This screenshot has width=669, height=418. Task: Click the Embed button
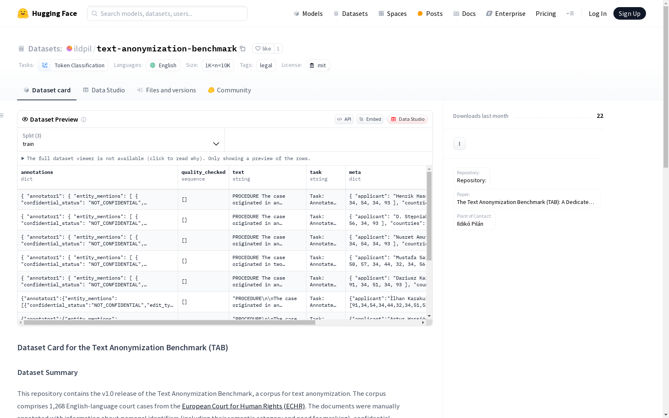click(370, 119)
